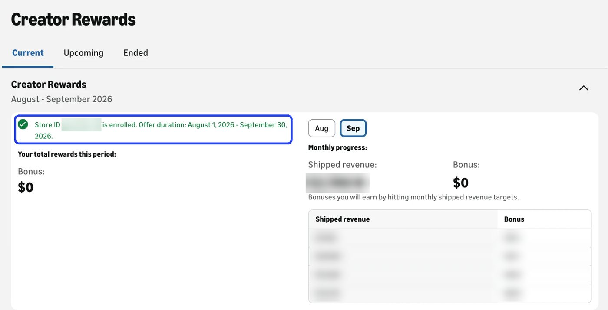Viewport: 608px width, 310px height.
Task: Select the Sep month button
Action: (x=353, y=128)
